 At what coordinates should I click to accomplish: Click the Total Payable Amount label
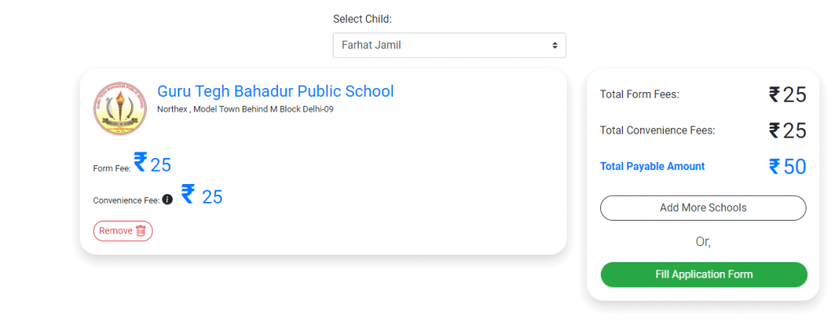click(x=652, y=166)
